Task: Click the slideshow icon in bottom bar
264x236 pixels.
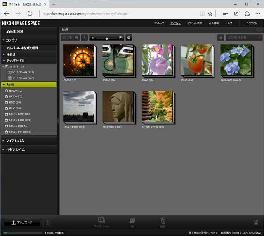Action: pos(101,221)
